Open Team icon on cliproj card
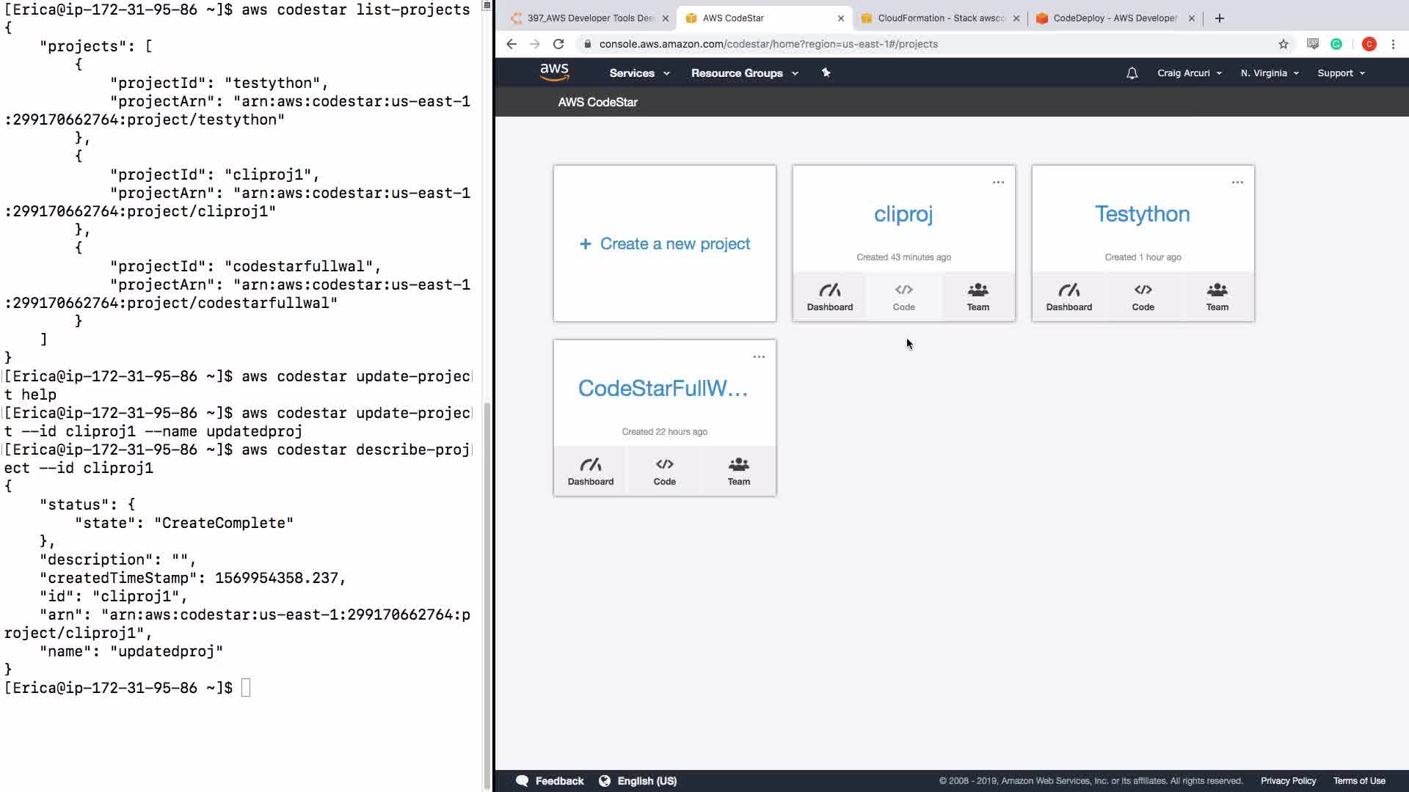This screenshot has height=792, width=1409. pos(977,297)
